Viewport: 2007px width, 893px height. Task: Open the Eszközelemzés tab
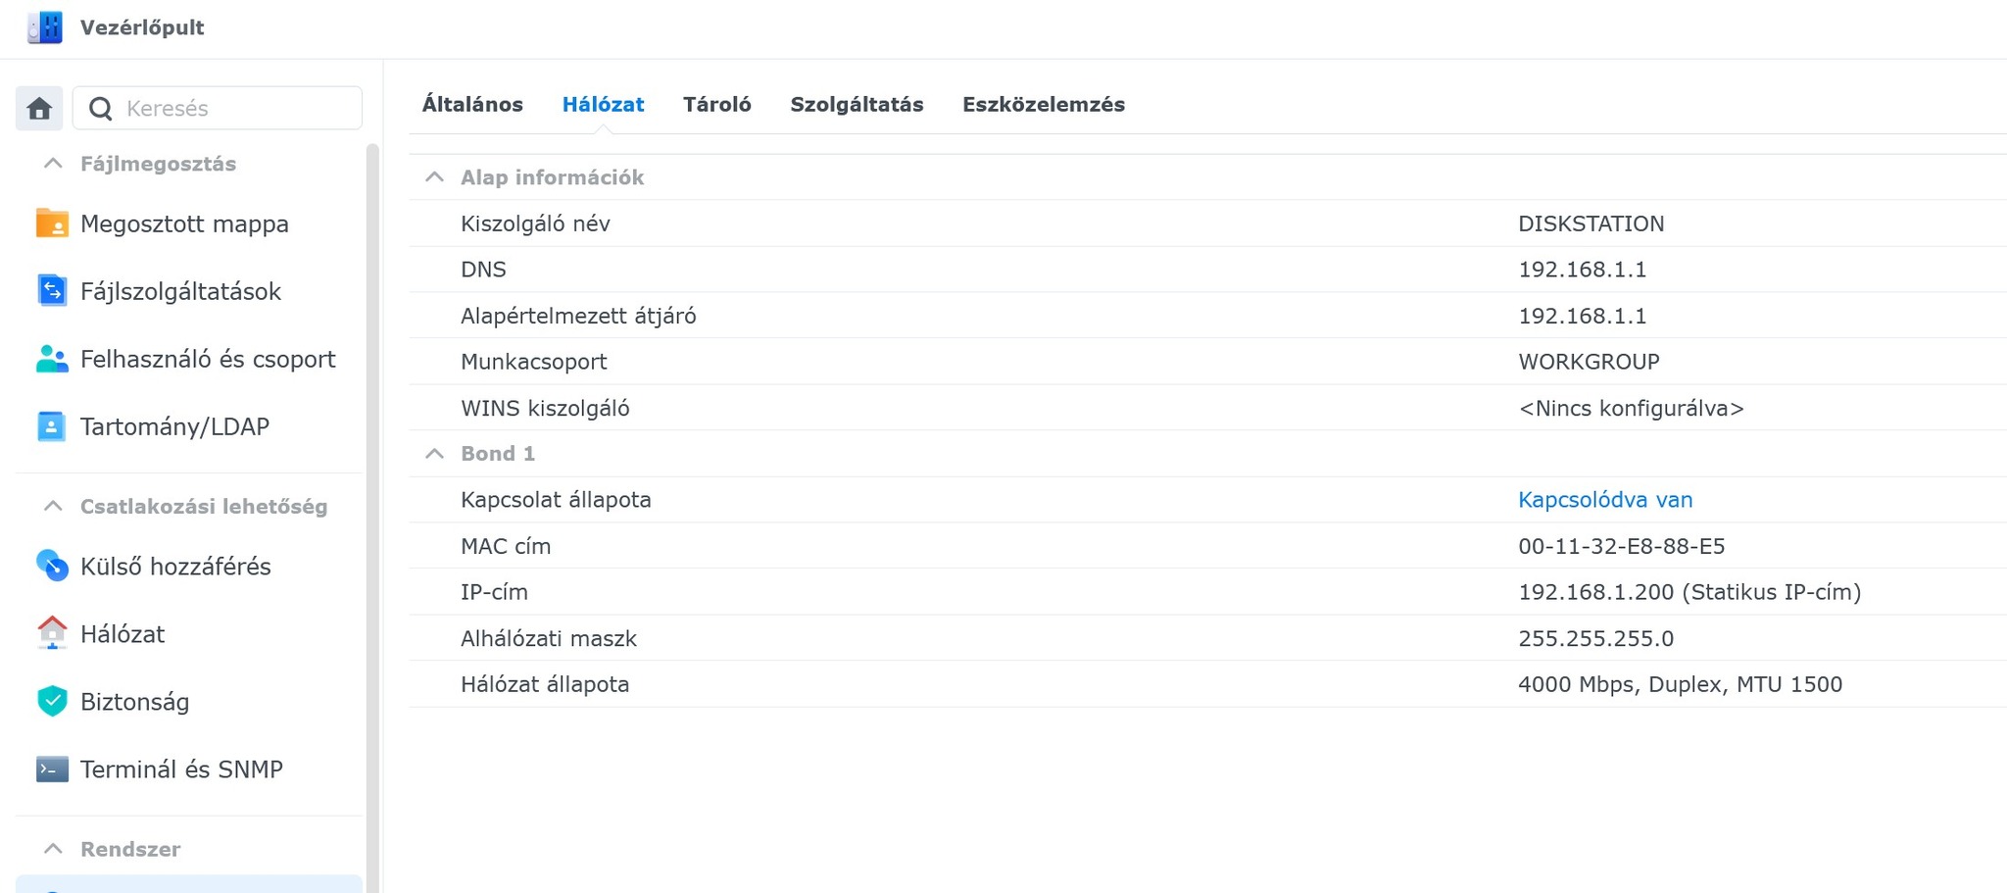[1044, 105]
